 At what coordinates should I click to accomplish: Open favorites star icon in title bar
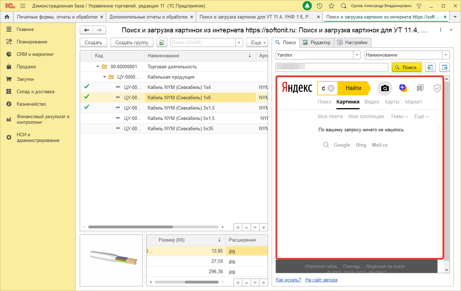pyautogui.click(x=331, y=6)
